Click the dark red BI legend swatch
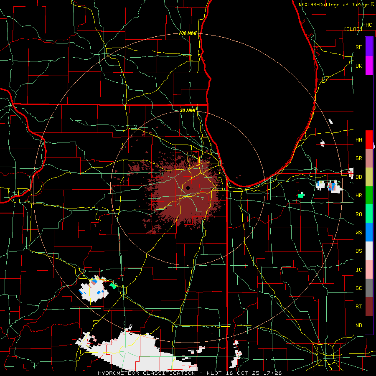The height and width of the screenshot is (376, 376). (369, 307)
